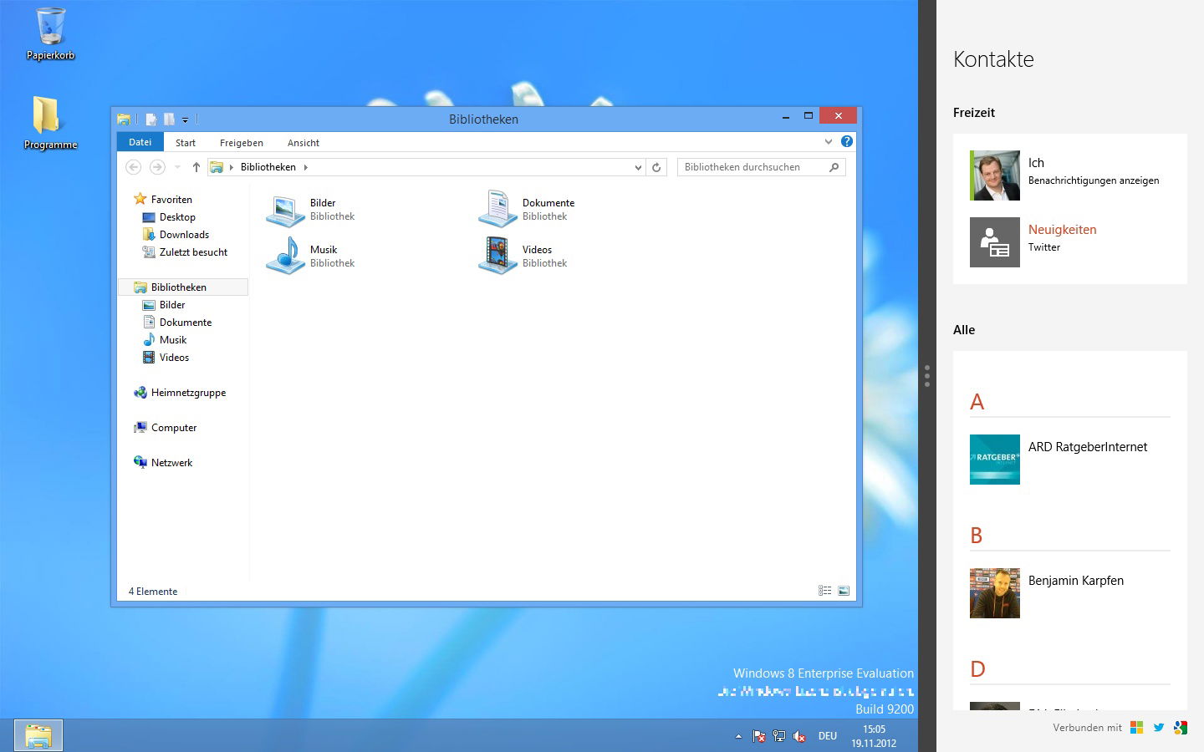Click the Google icon next to Verbunden mit
This screenshot has width=1204, height=752.
1181,728
